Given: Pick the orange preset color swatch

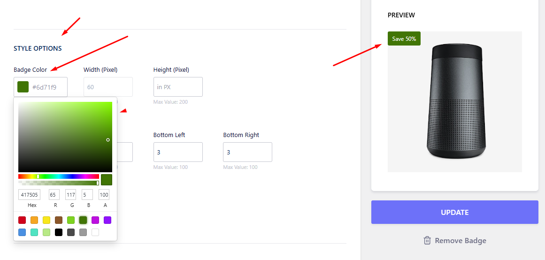Looking at the screenshot, I should (x=34, y=220).
